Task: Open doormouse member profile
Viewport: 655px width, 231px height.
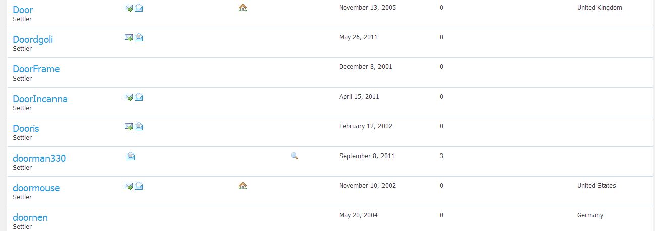Action: coord(36,188)
